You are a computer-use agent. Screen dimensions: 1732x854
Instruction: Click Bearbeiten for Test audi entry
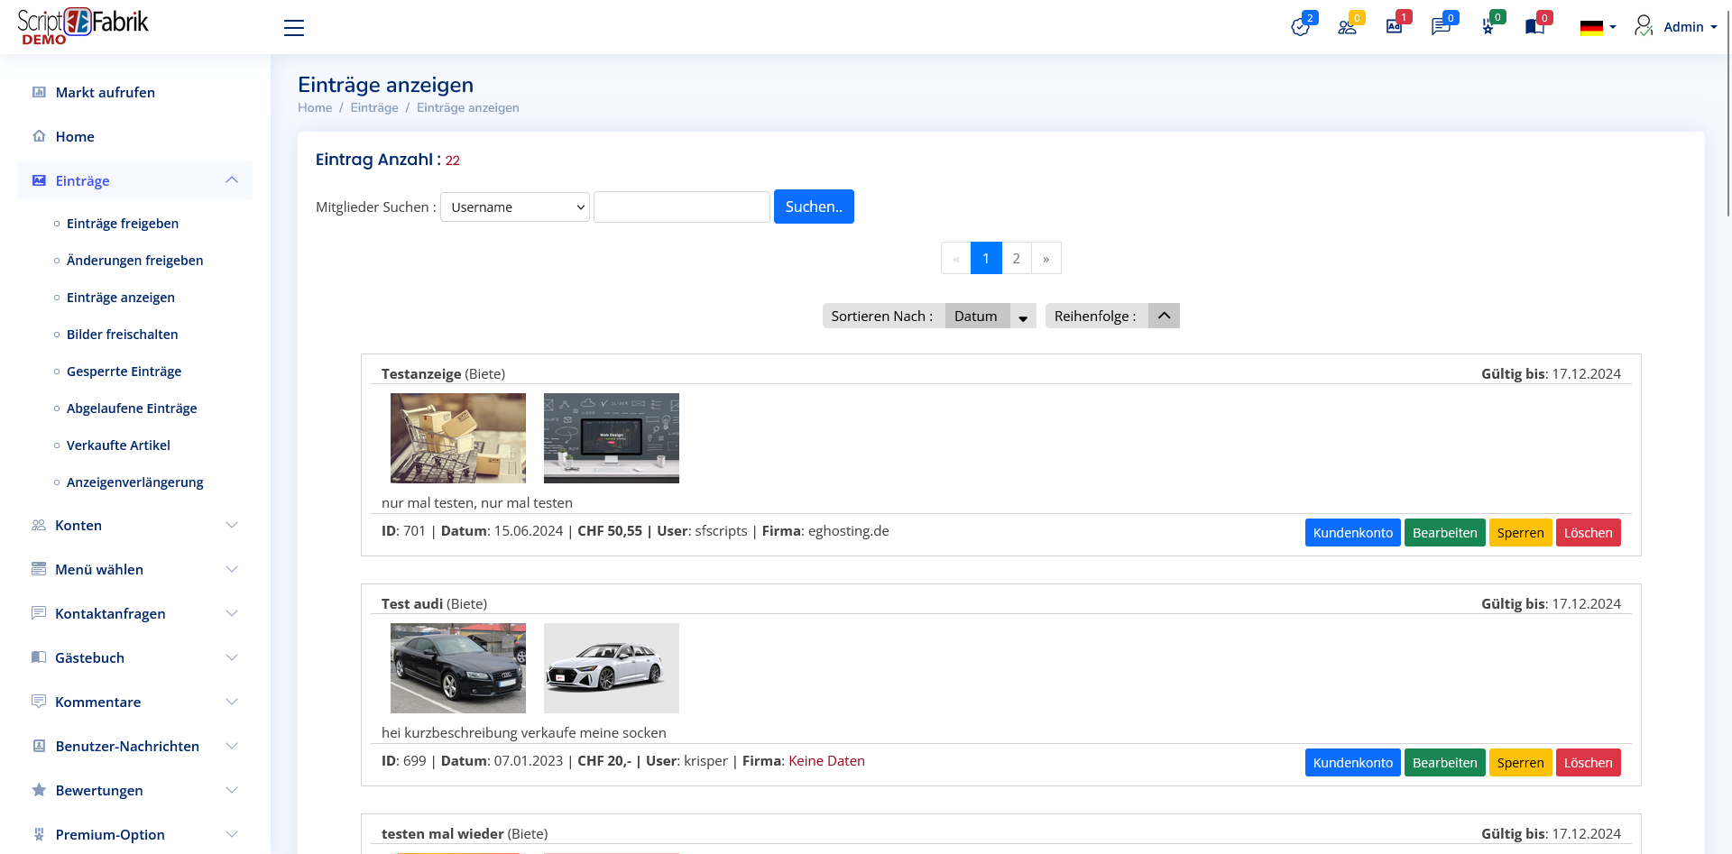coord(1445,763)
